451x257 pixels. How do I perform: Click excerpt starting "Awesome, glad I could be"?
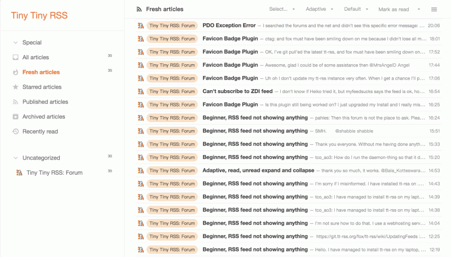[x=337, y=65]
